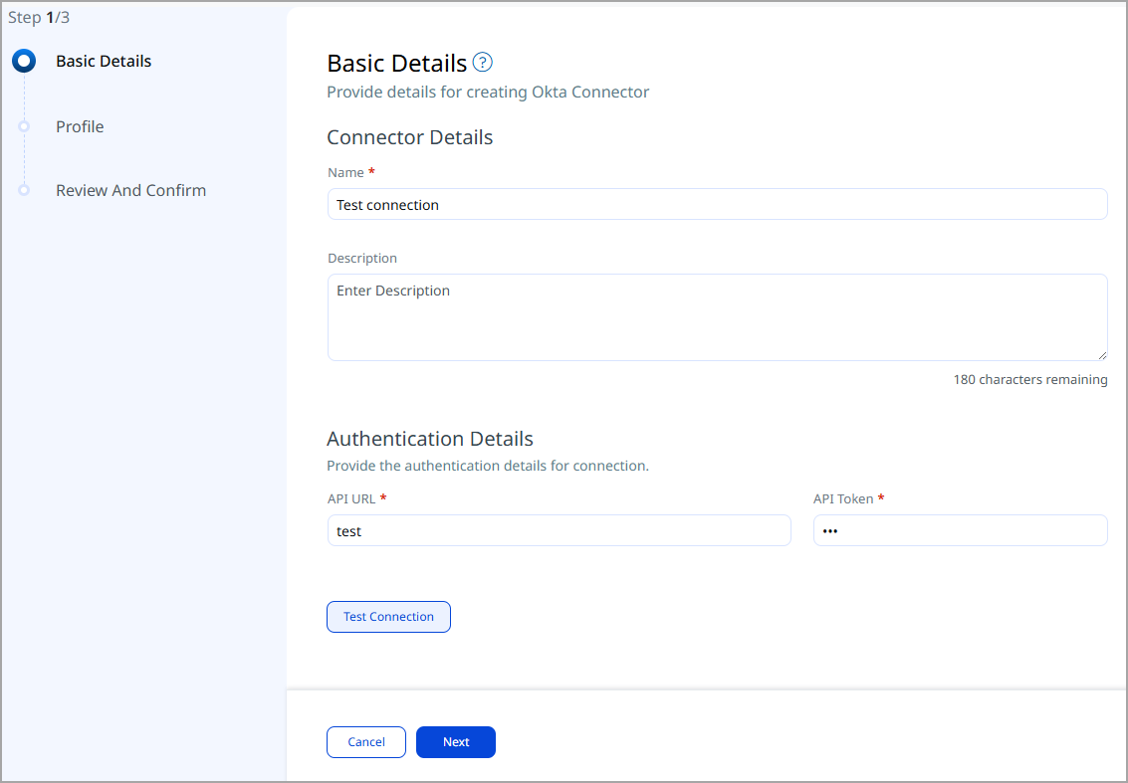Focus the API URL input field

coord(559,530)
